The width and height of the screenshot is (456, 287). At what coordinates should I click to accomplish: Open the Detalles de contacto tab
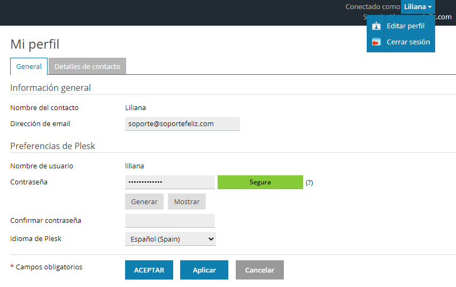(87, 67)
